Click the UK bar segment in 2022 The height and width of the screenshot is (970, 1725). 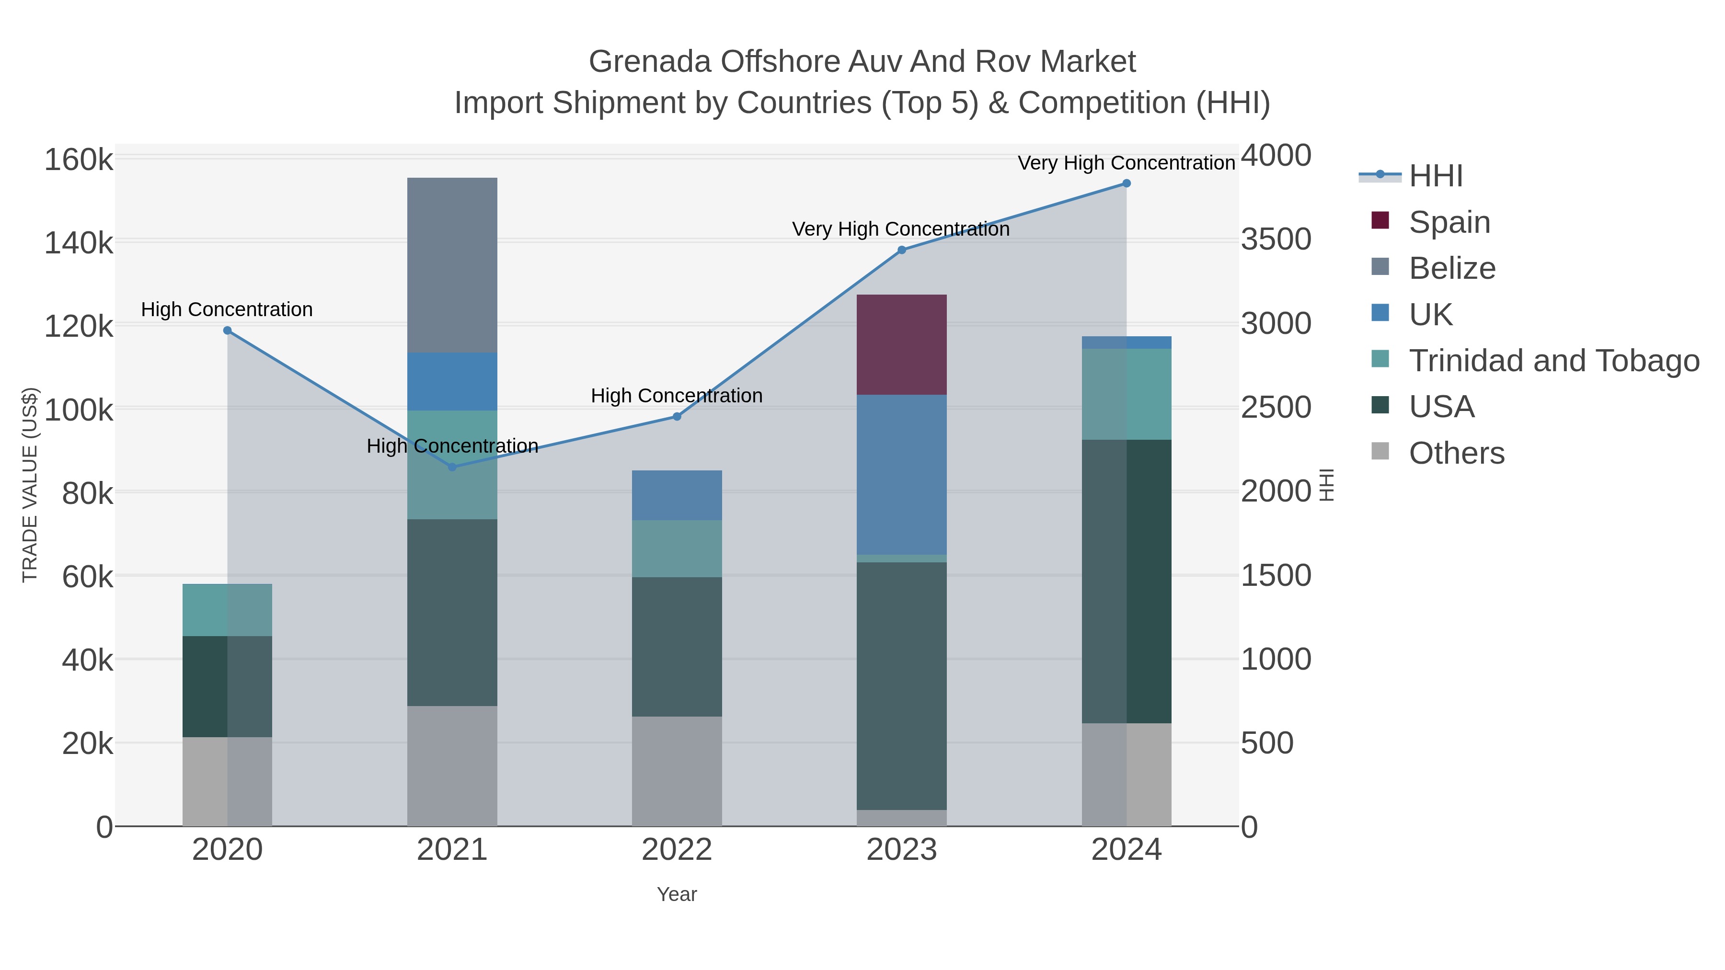coord(677,495)
